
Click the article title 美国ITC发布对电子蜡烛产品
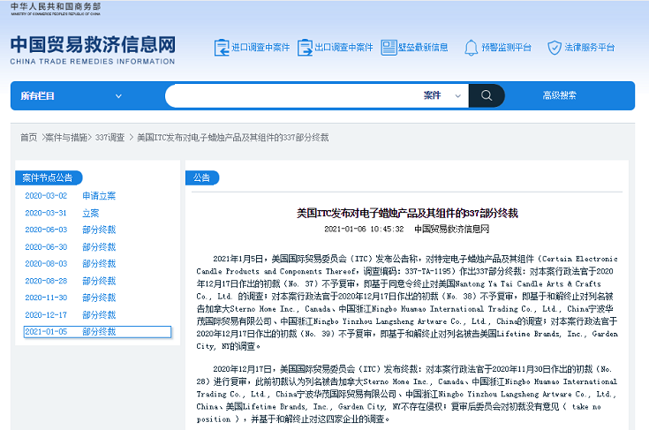[407, 213]
